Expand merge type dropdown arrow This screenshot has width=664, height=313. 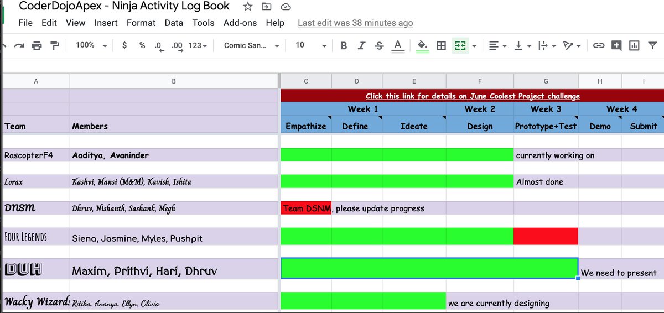(x=474, y=46)
